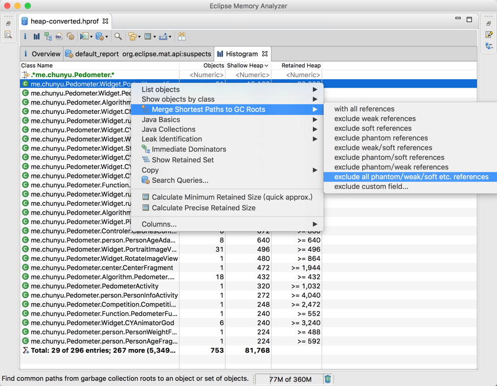Select 'exclude soft references' option
Screen dimensions: 497x386
click(x=411, y=129)
